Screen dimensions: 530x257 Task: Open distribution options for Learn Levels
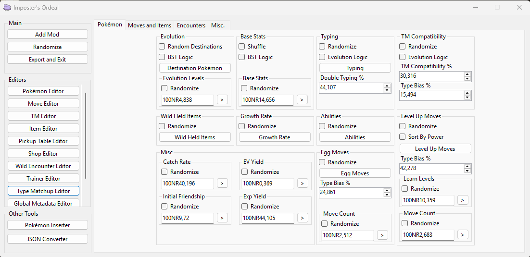[463, 200]
